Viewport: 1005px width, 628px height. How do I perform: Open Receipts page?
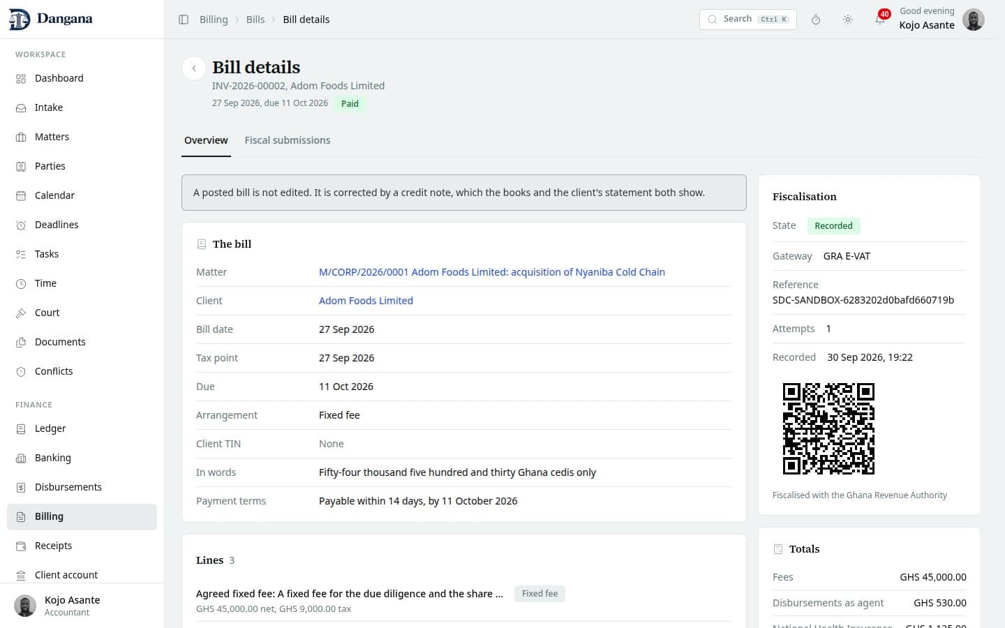click(x=82, y=546)
